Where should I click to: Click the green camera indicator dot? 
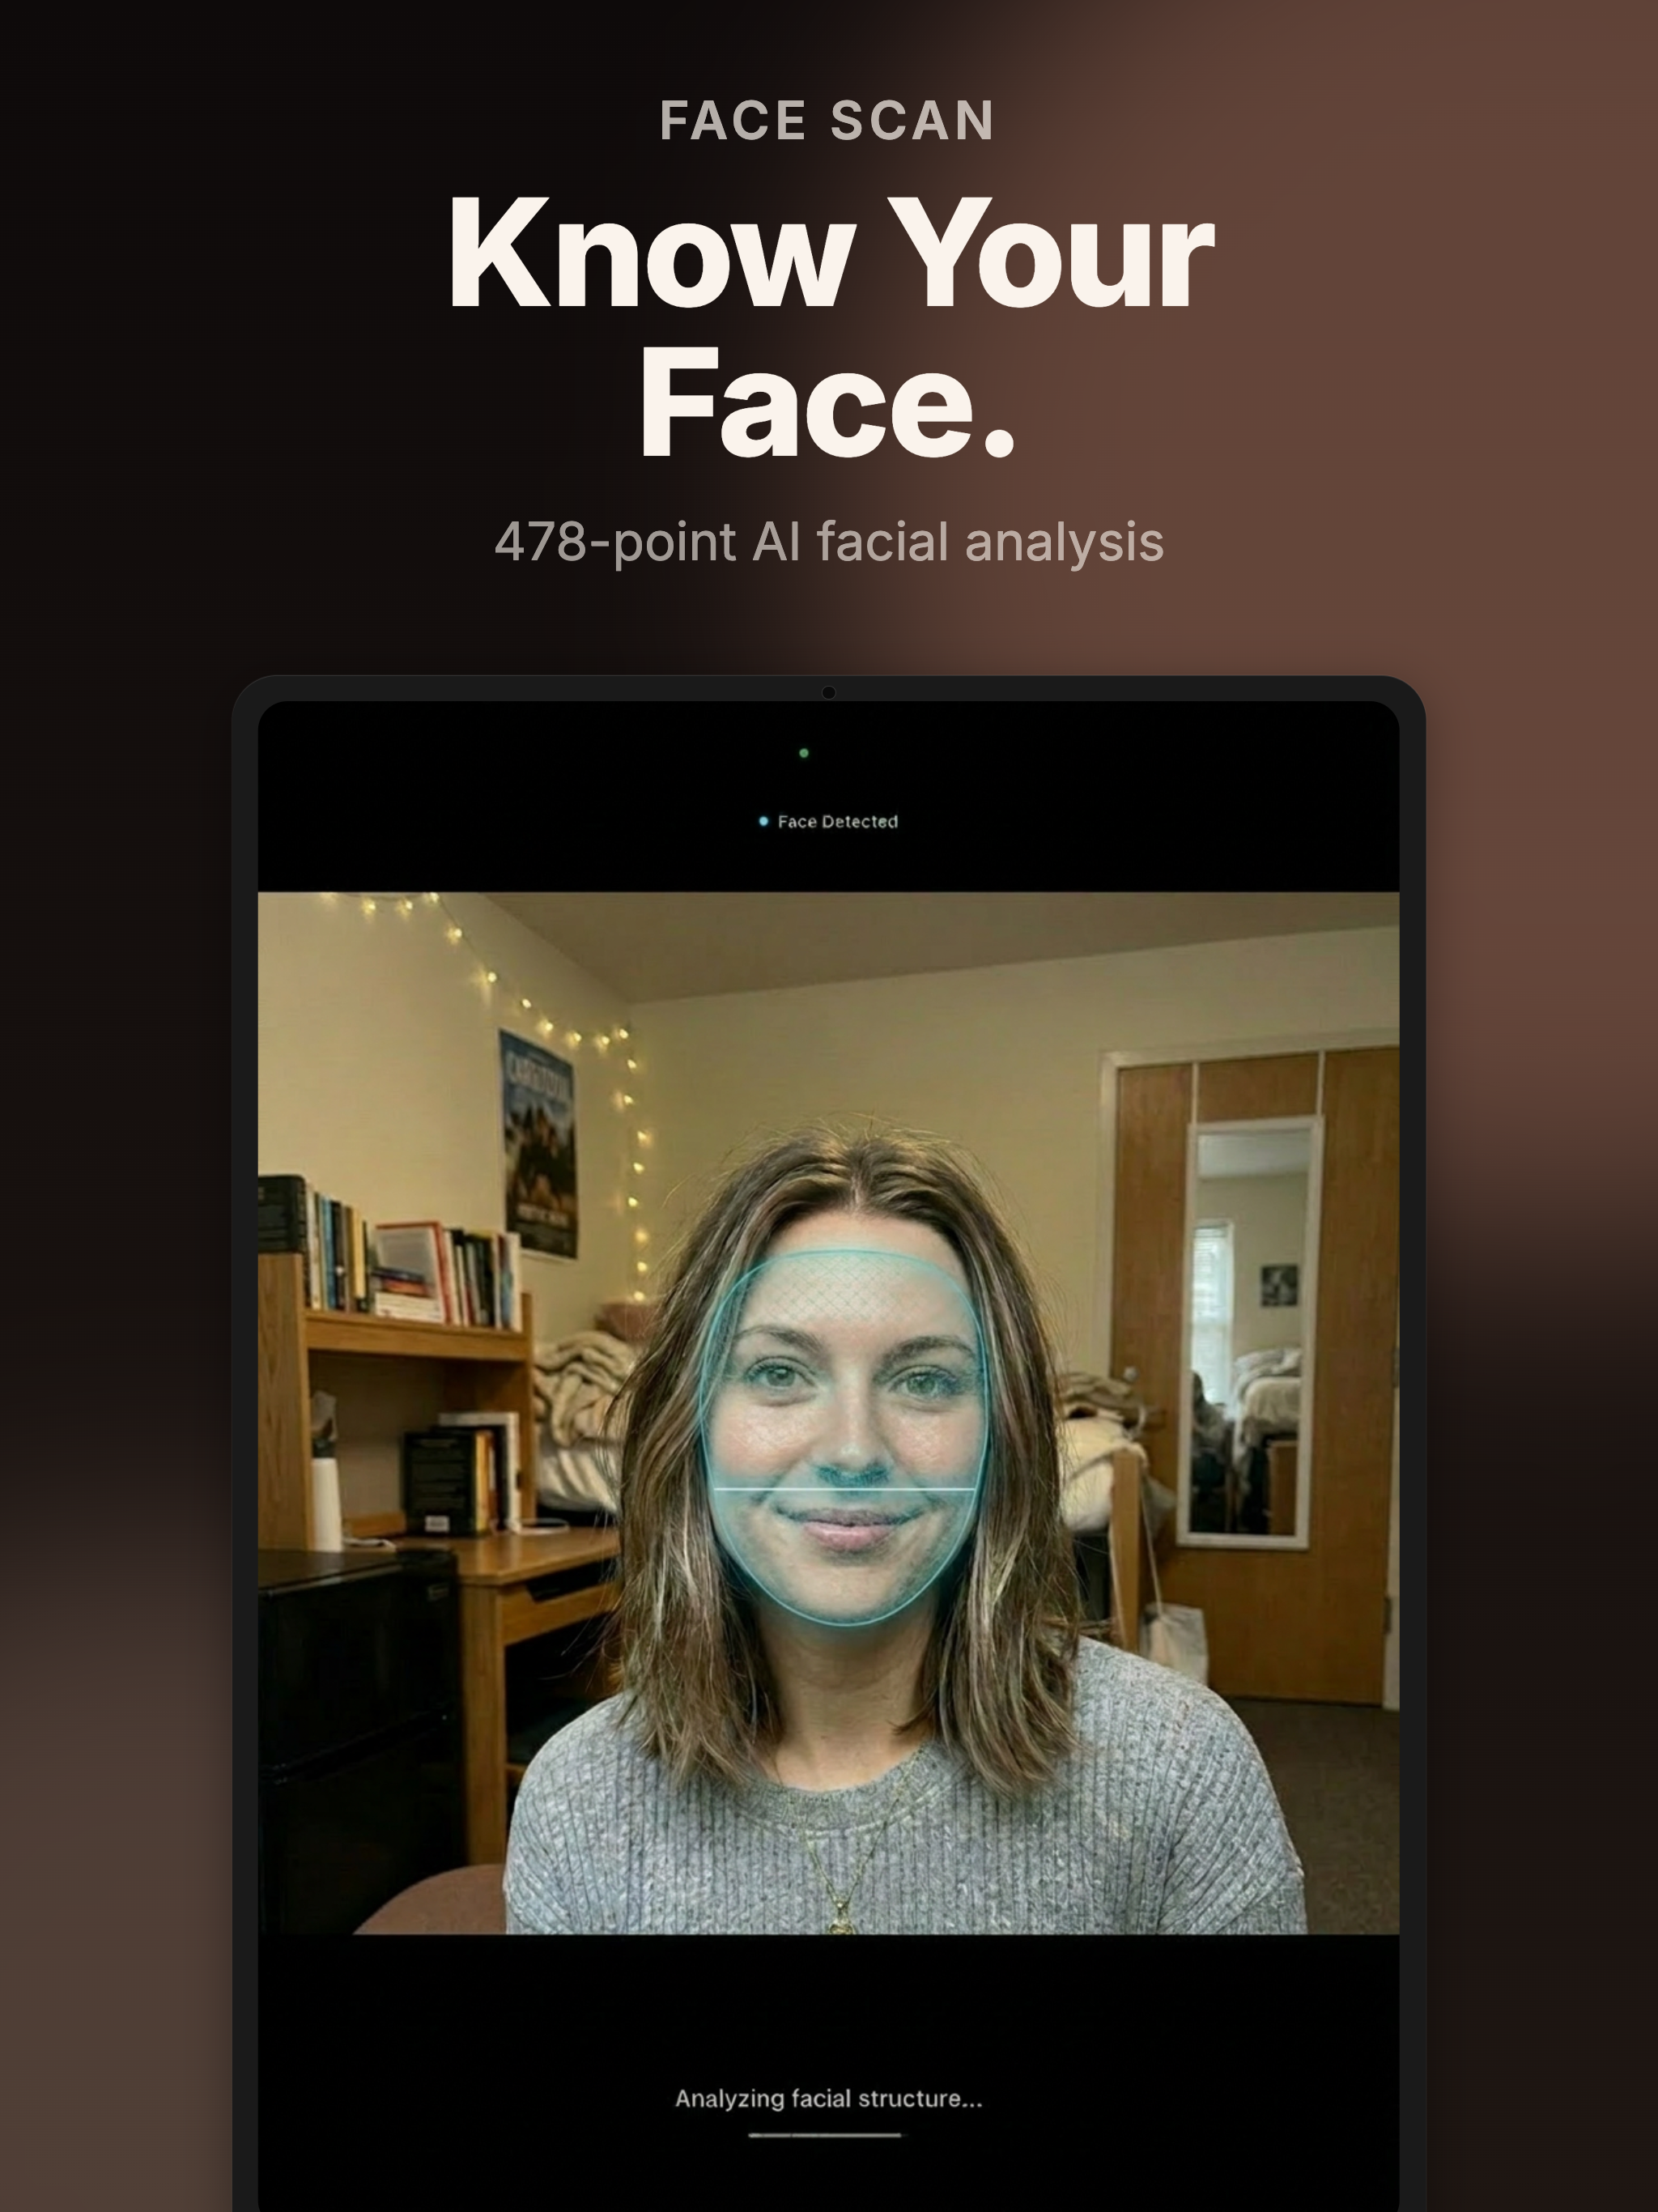tap(804, 753)
